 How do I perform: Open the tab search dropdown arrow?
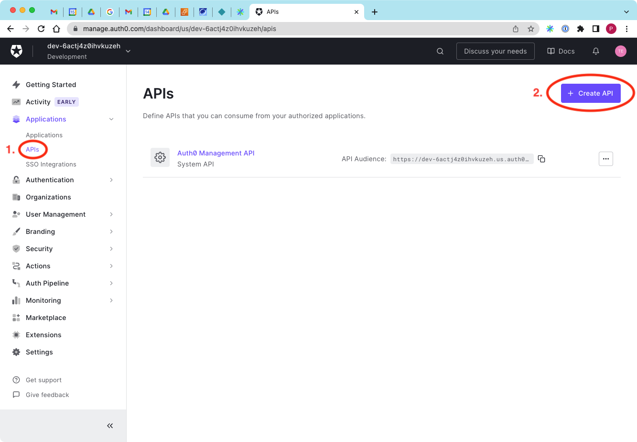626,12
